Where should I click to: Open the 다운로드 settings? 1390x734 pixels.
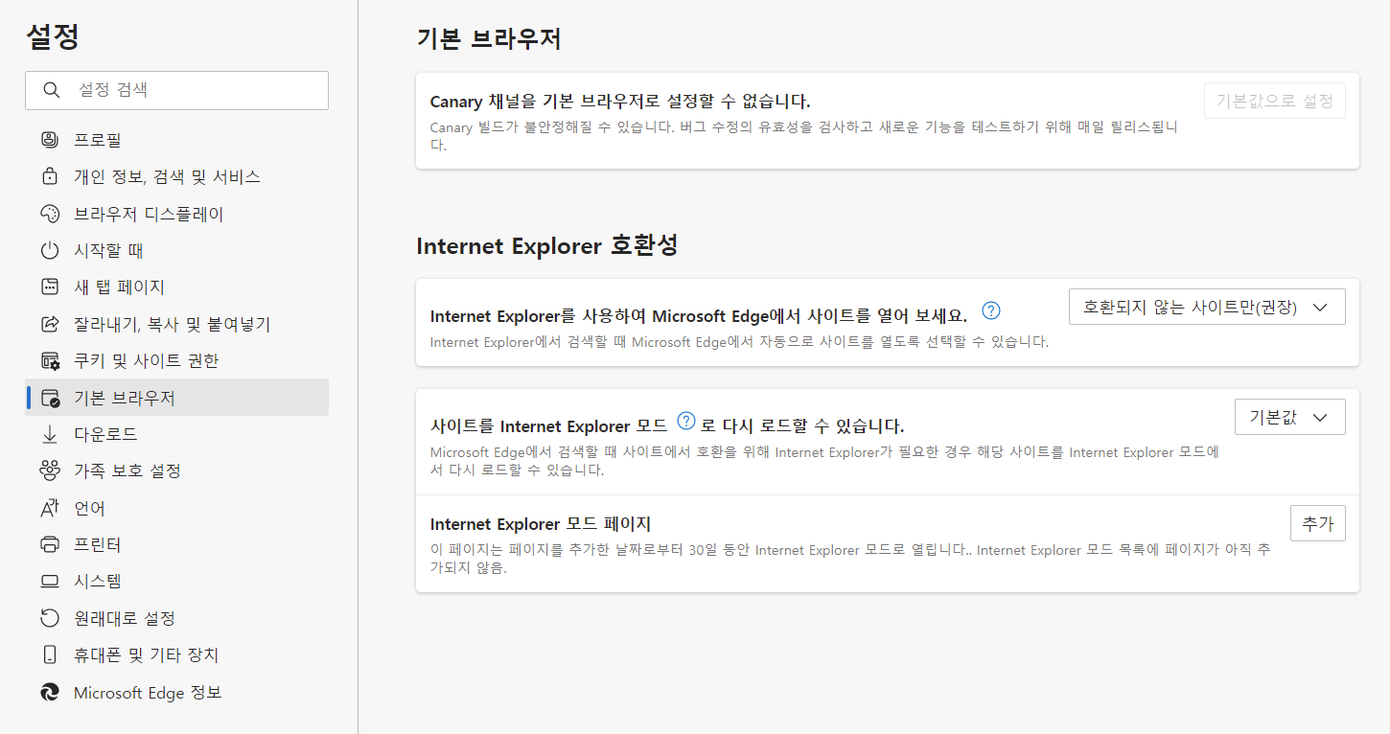coord(176,434)
